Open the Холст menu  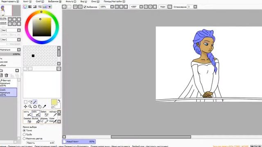click(27, 2)
